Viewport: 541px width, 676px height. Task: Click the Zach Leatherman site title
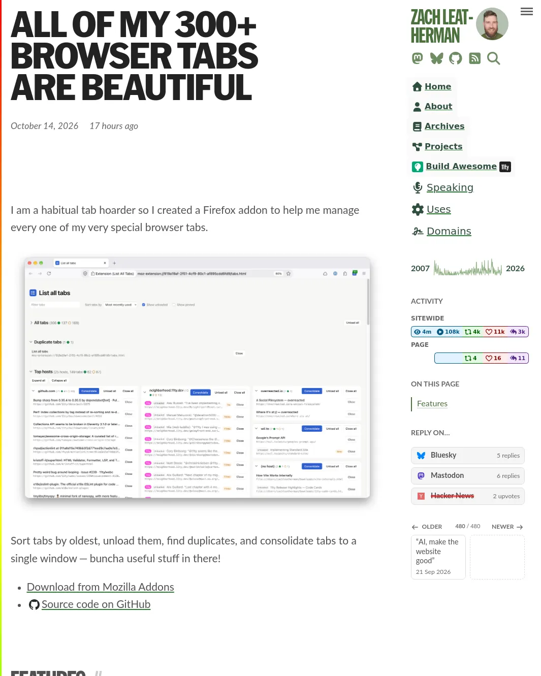tap(441, 26)
